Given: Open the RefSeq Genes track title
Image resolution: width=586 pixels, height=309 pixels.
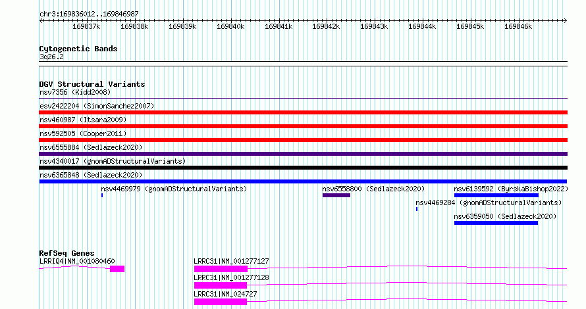Looking at the screenshot, I should [67, 253].
